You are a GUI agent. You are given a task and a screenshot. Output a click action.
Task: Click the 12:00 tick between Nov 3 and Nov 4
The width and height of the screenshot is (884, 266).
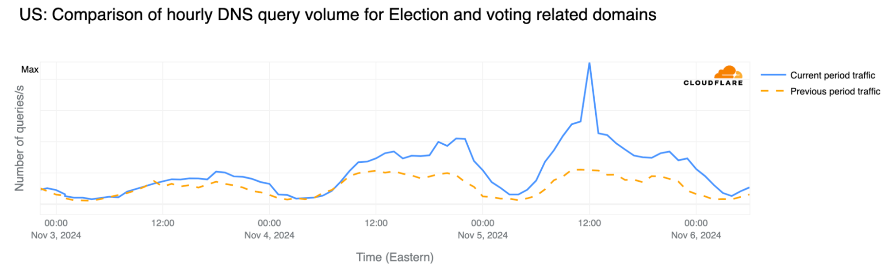tap(163, 223)
